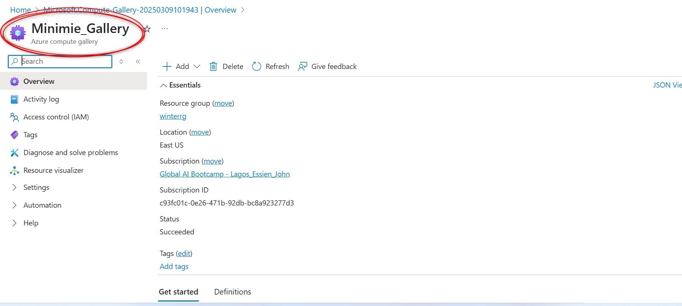Image resolution: width=682 pixels, height=306 pixels.
Task: Click the Overview sidebar icon
Action: 15,82
